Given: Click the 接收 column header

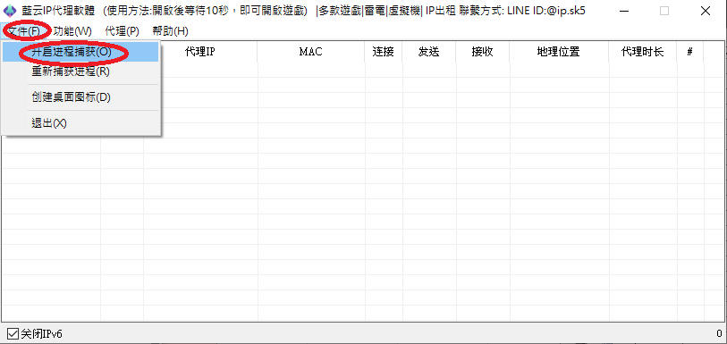Looking at the screenshot, I should click(x=483, y=52).
